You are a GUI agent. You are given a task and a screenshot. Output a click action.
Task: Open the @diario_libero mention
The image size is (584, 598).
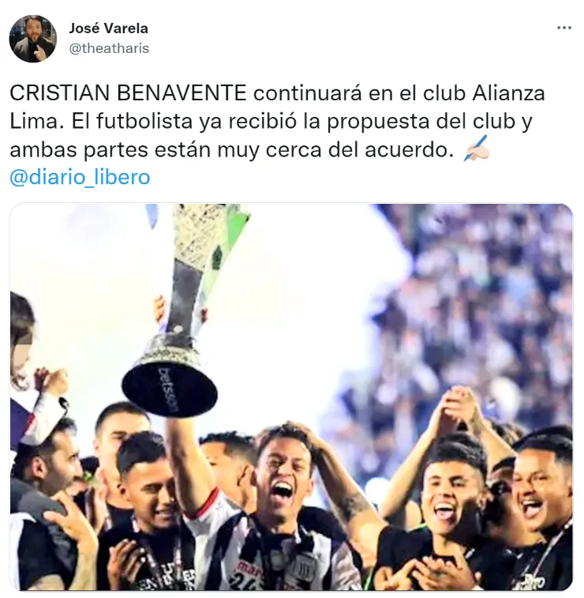pyautogui.click(x=80, y=177)
